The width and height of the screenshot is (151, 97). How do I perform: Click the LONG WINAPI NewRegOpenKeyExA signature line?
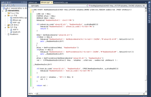(x=82, y=10)
